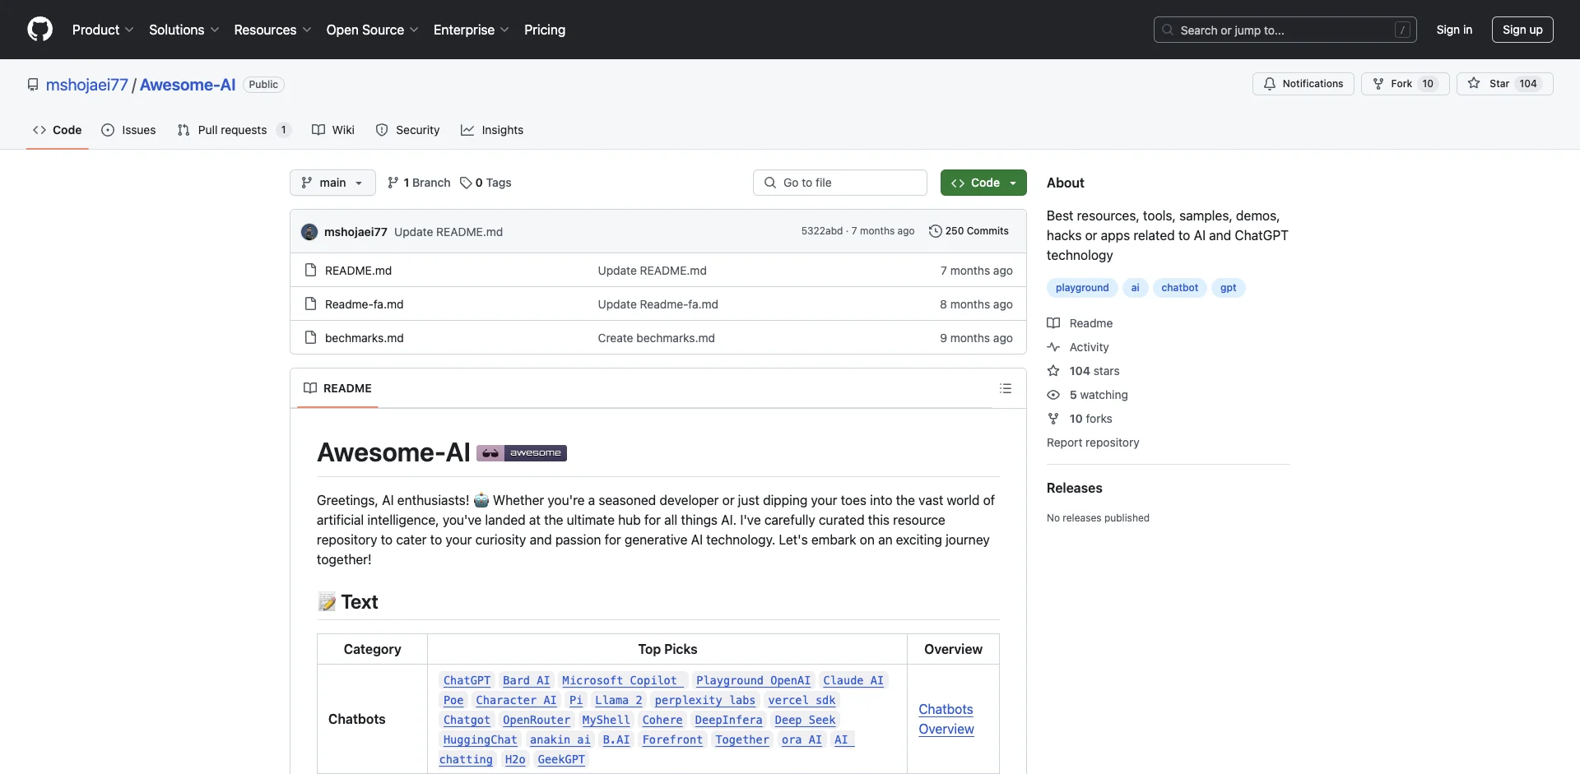Open commit hash 5322abd
This screenshot has width=1580, height=774.
(821, 231)
